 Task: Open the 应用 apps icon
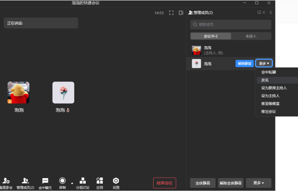[x=100, y=181]
